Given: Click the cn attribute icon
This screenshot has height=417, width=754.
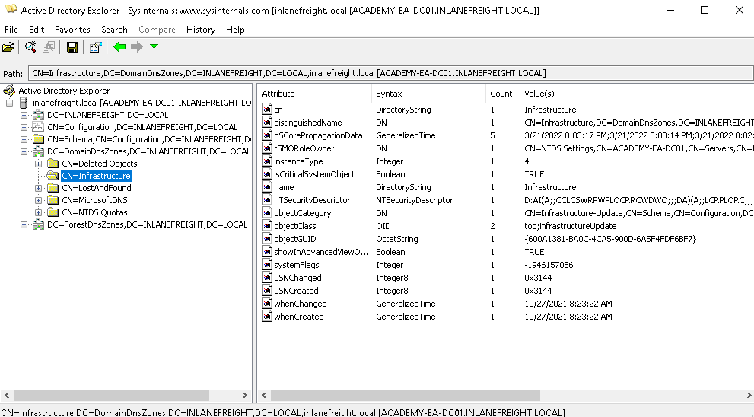Looking at the screenshot, I should [267, 110].
